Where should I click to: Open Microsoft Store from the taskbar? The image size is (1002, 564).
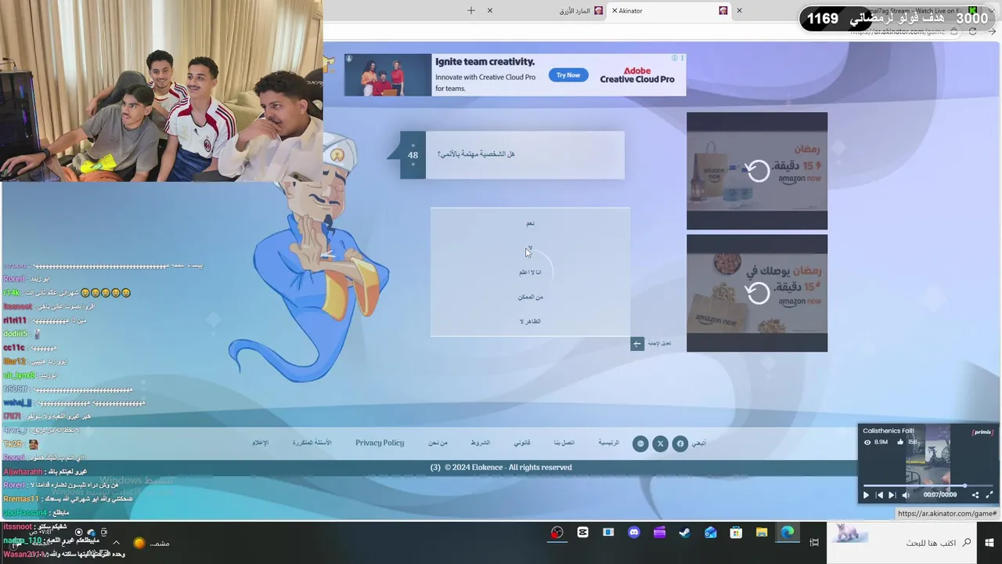point(736,533)
